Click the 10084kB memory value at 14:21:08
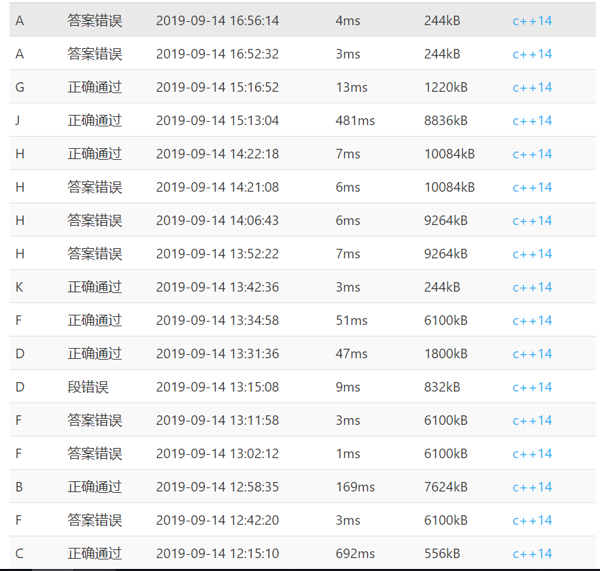The width and height of the screenshot is (600, 571). tap(449, 187)
